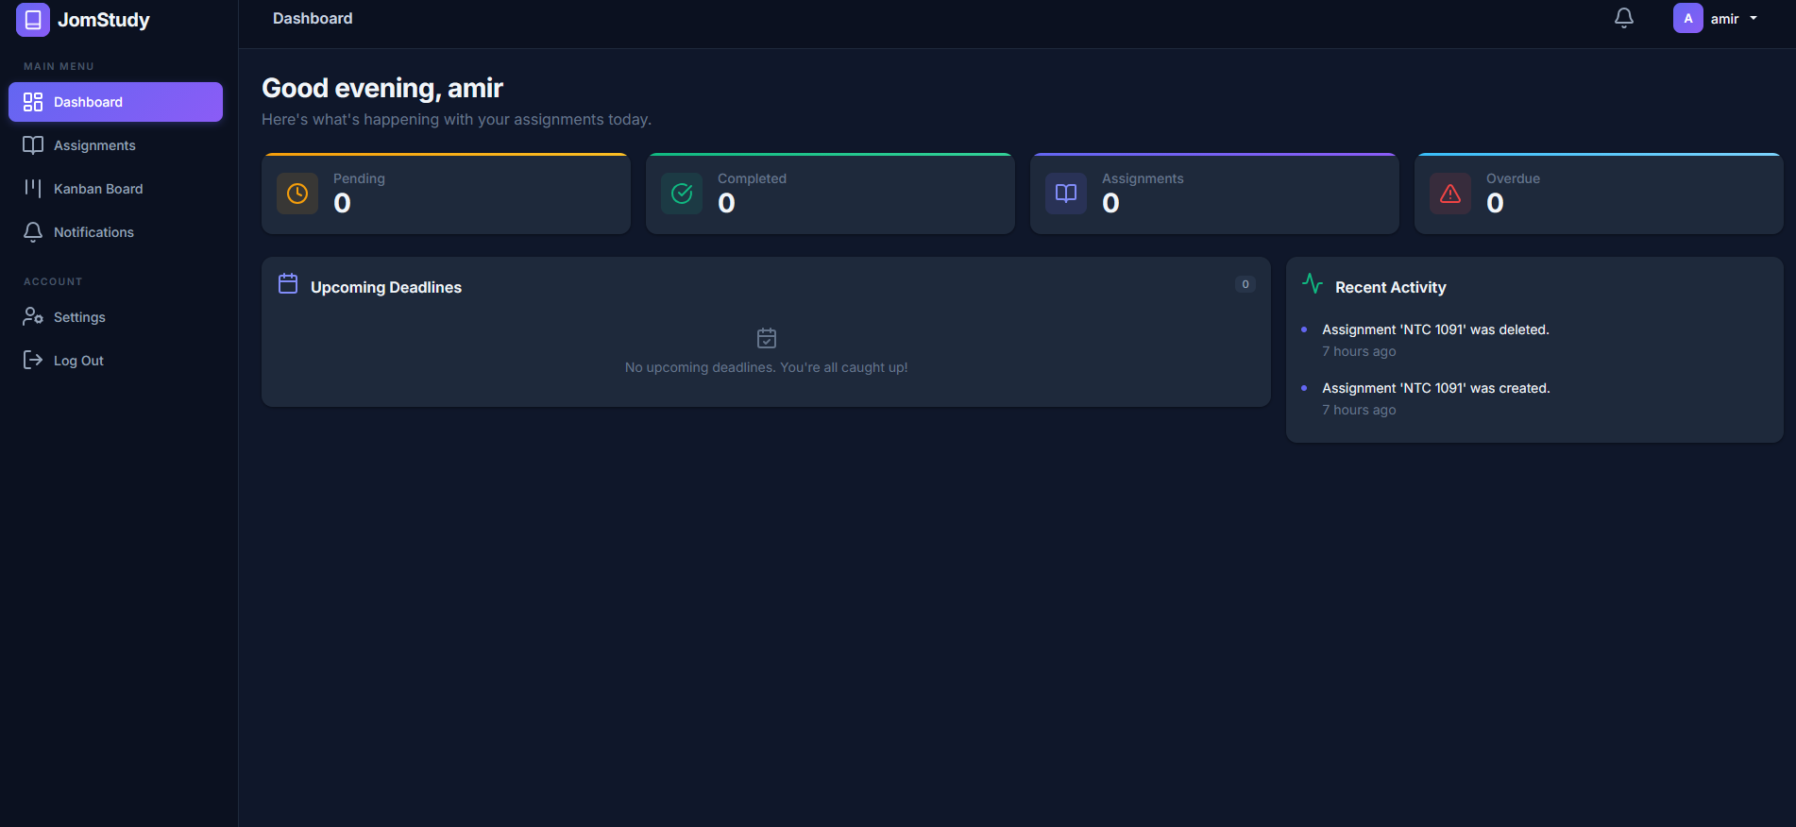Screen dimensions: 1796x827
Task: Click the Recent Activity pulse icon
Action: click(x=1313, y=283)
